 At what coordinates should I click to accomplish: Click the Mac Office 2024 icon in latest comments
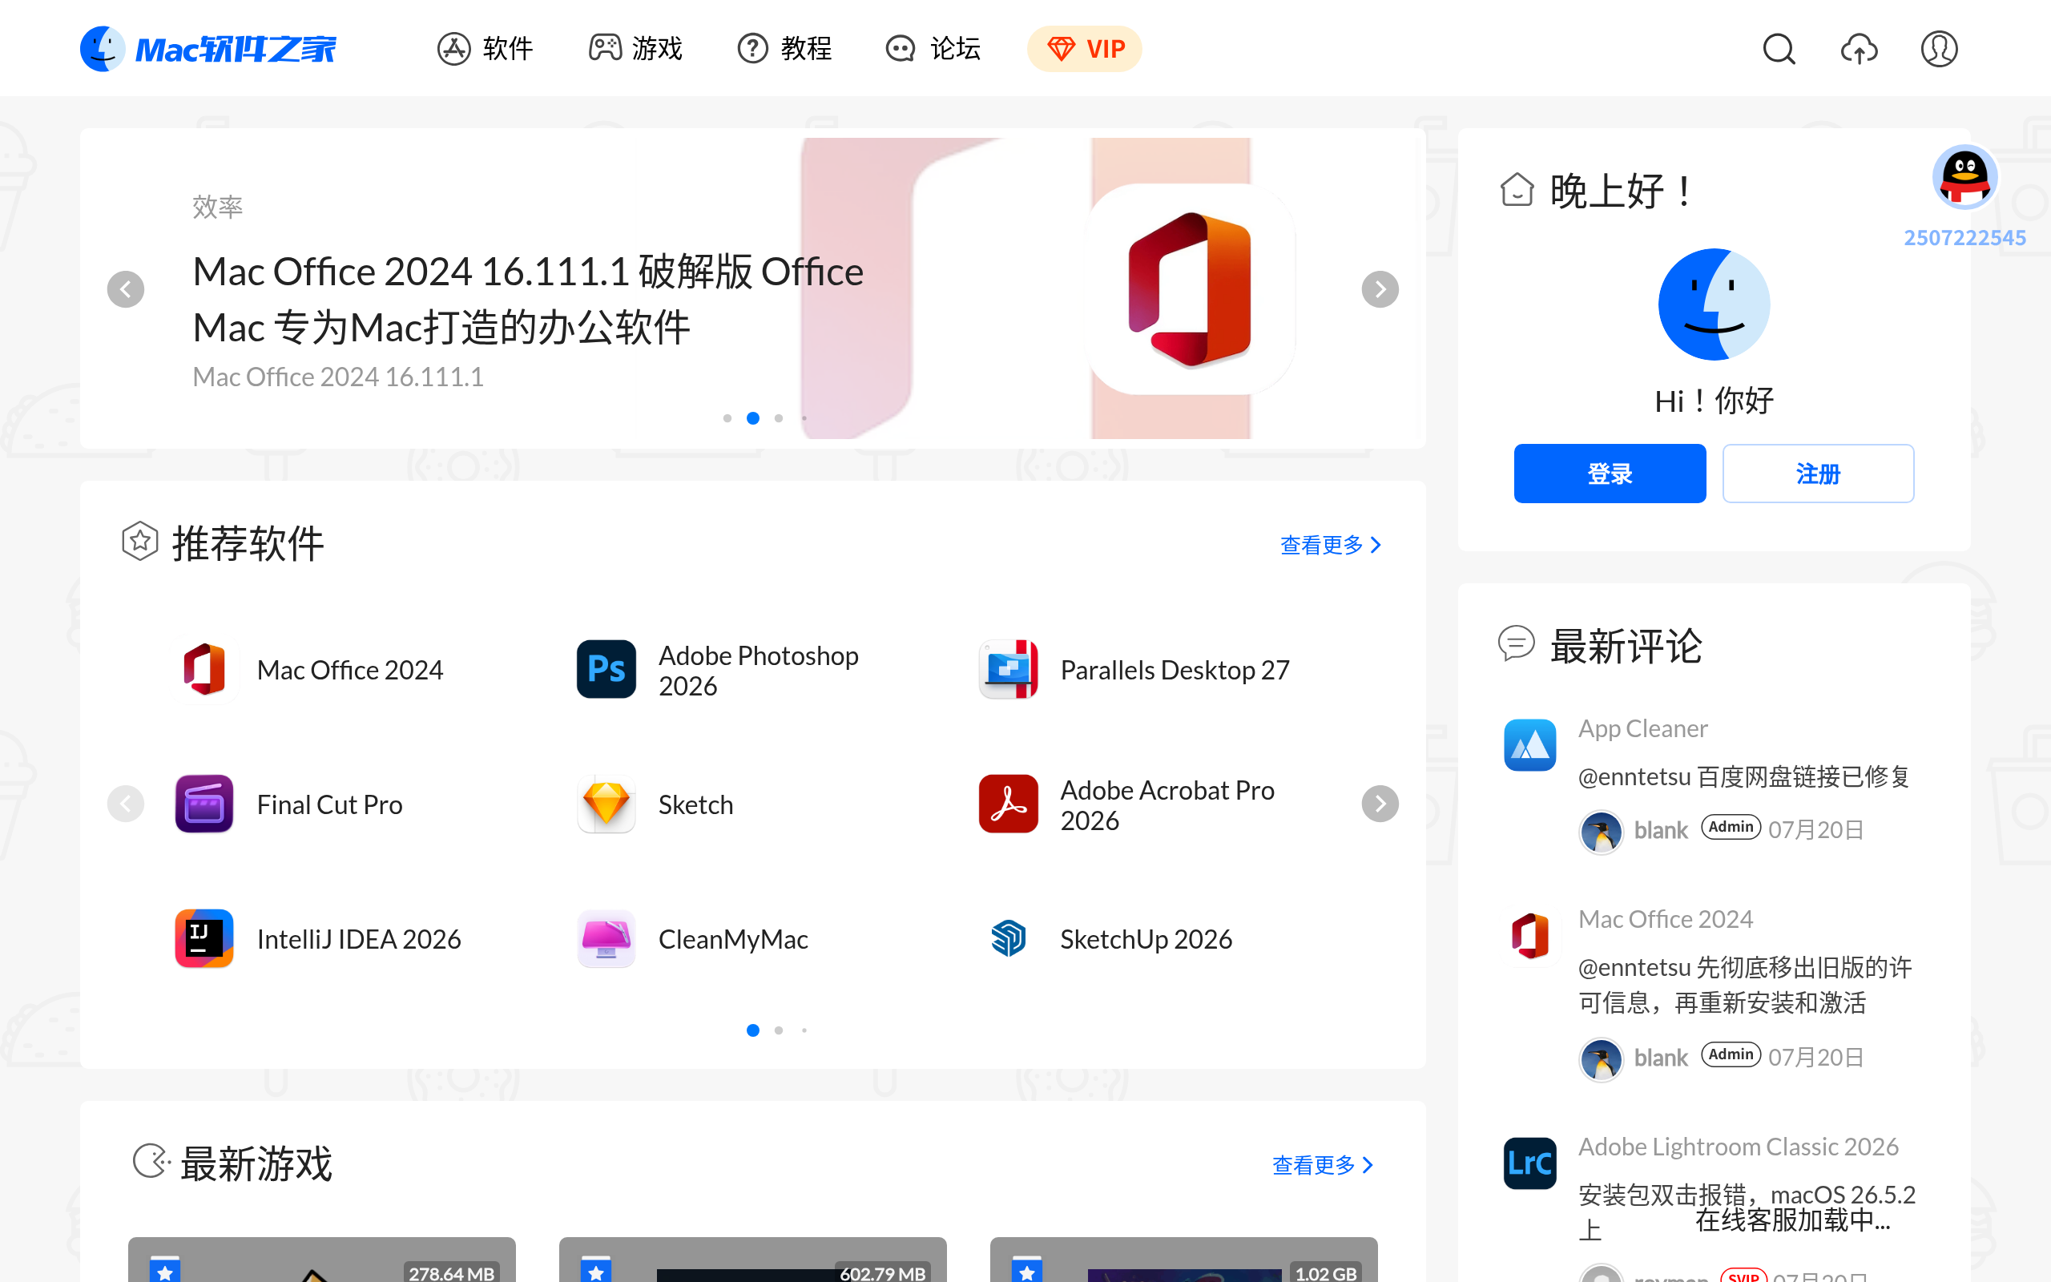click(1529, 936)
